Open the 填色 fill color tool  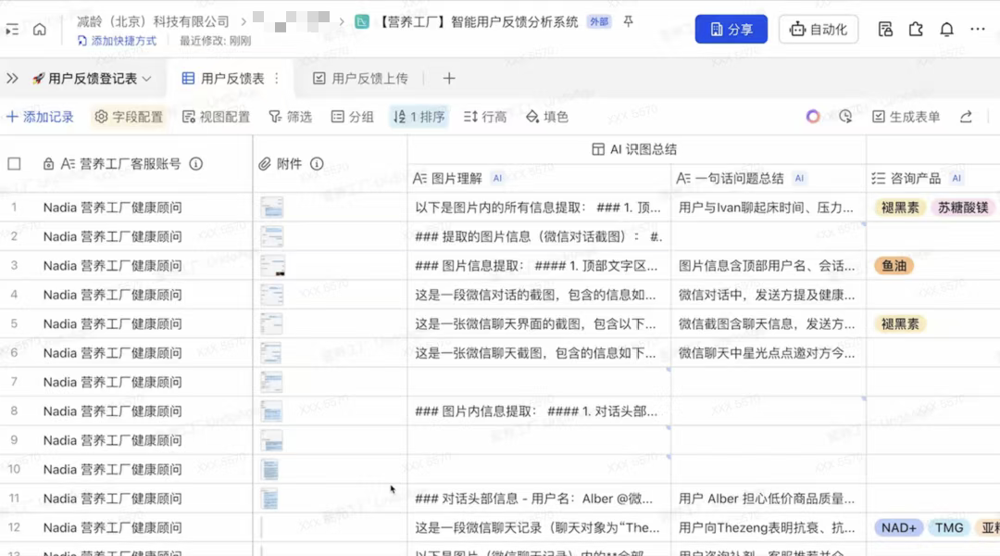(x=531, y=116)
